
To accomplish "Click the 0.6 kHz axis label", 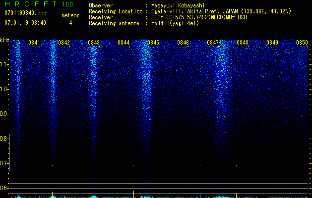I will click(4, 188).
